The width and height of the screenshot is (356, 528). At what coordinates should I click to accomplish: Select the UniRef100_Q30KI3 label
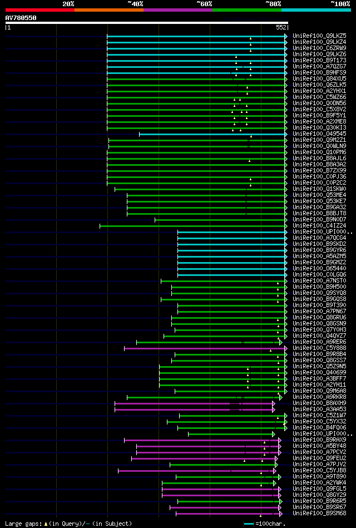[320, 128]
